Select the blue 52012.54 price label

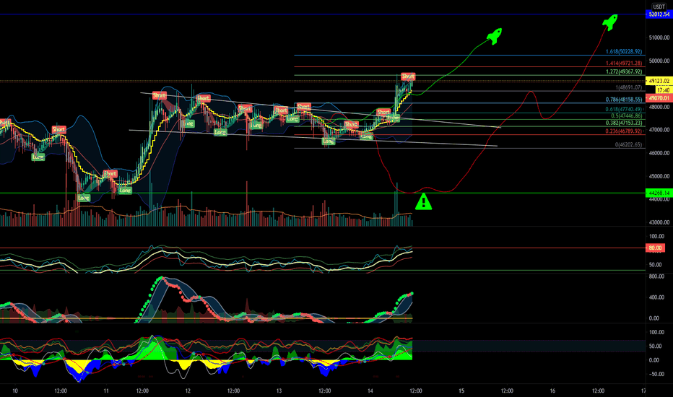click(x=659, y=14)
